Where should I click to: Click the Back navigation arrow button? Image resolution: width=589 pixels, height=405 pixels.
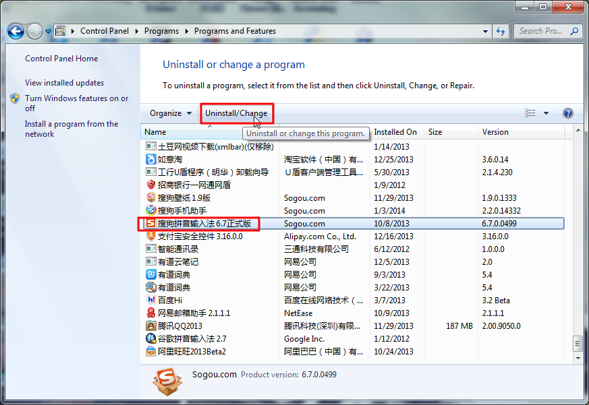coord(16,31)
